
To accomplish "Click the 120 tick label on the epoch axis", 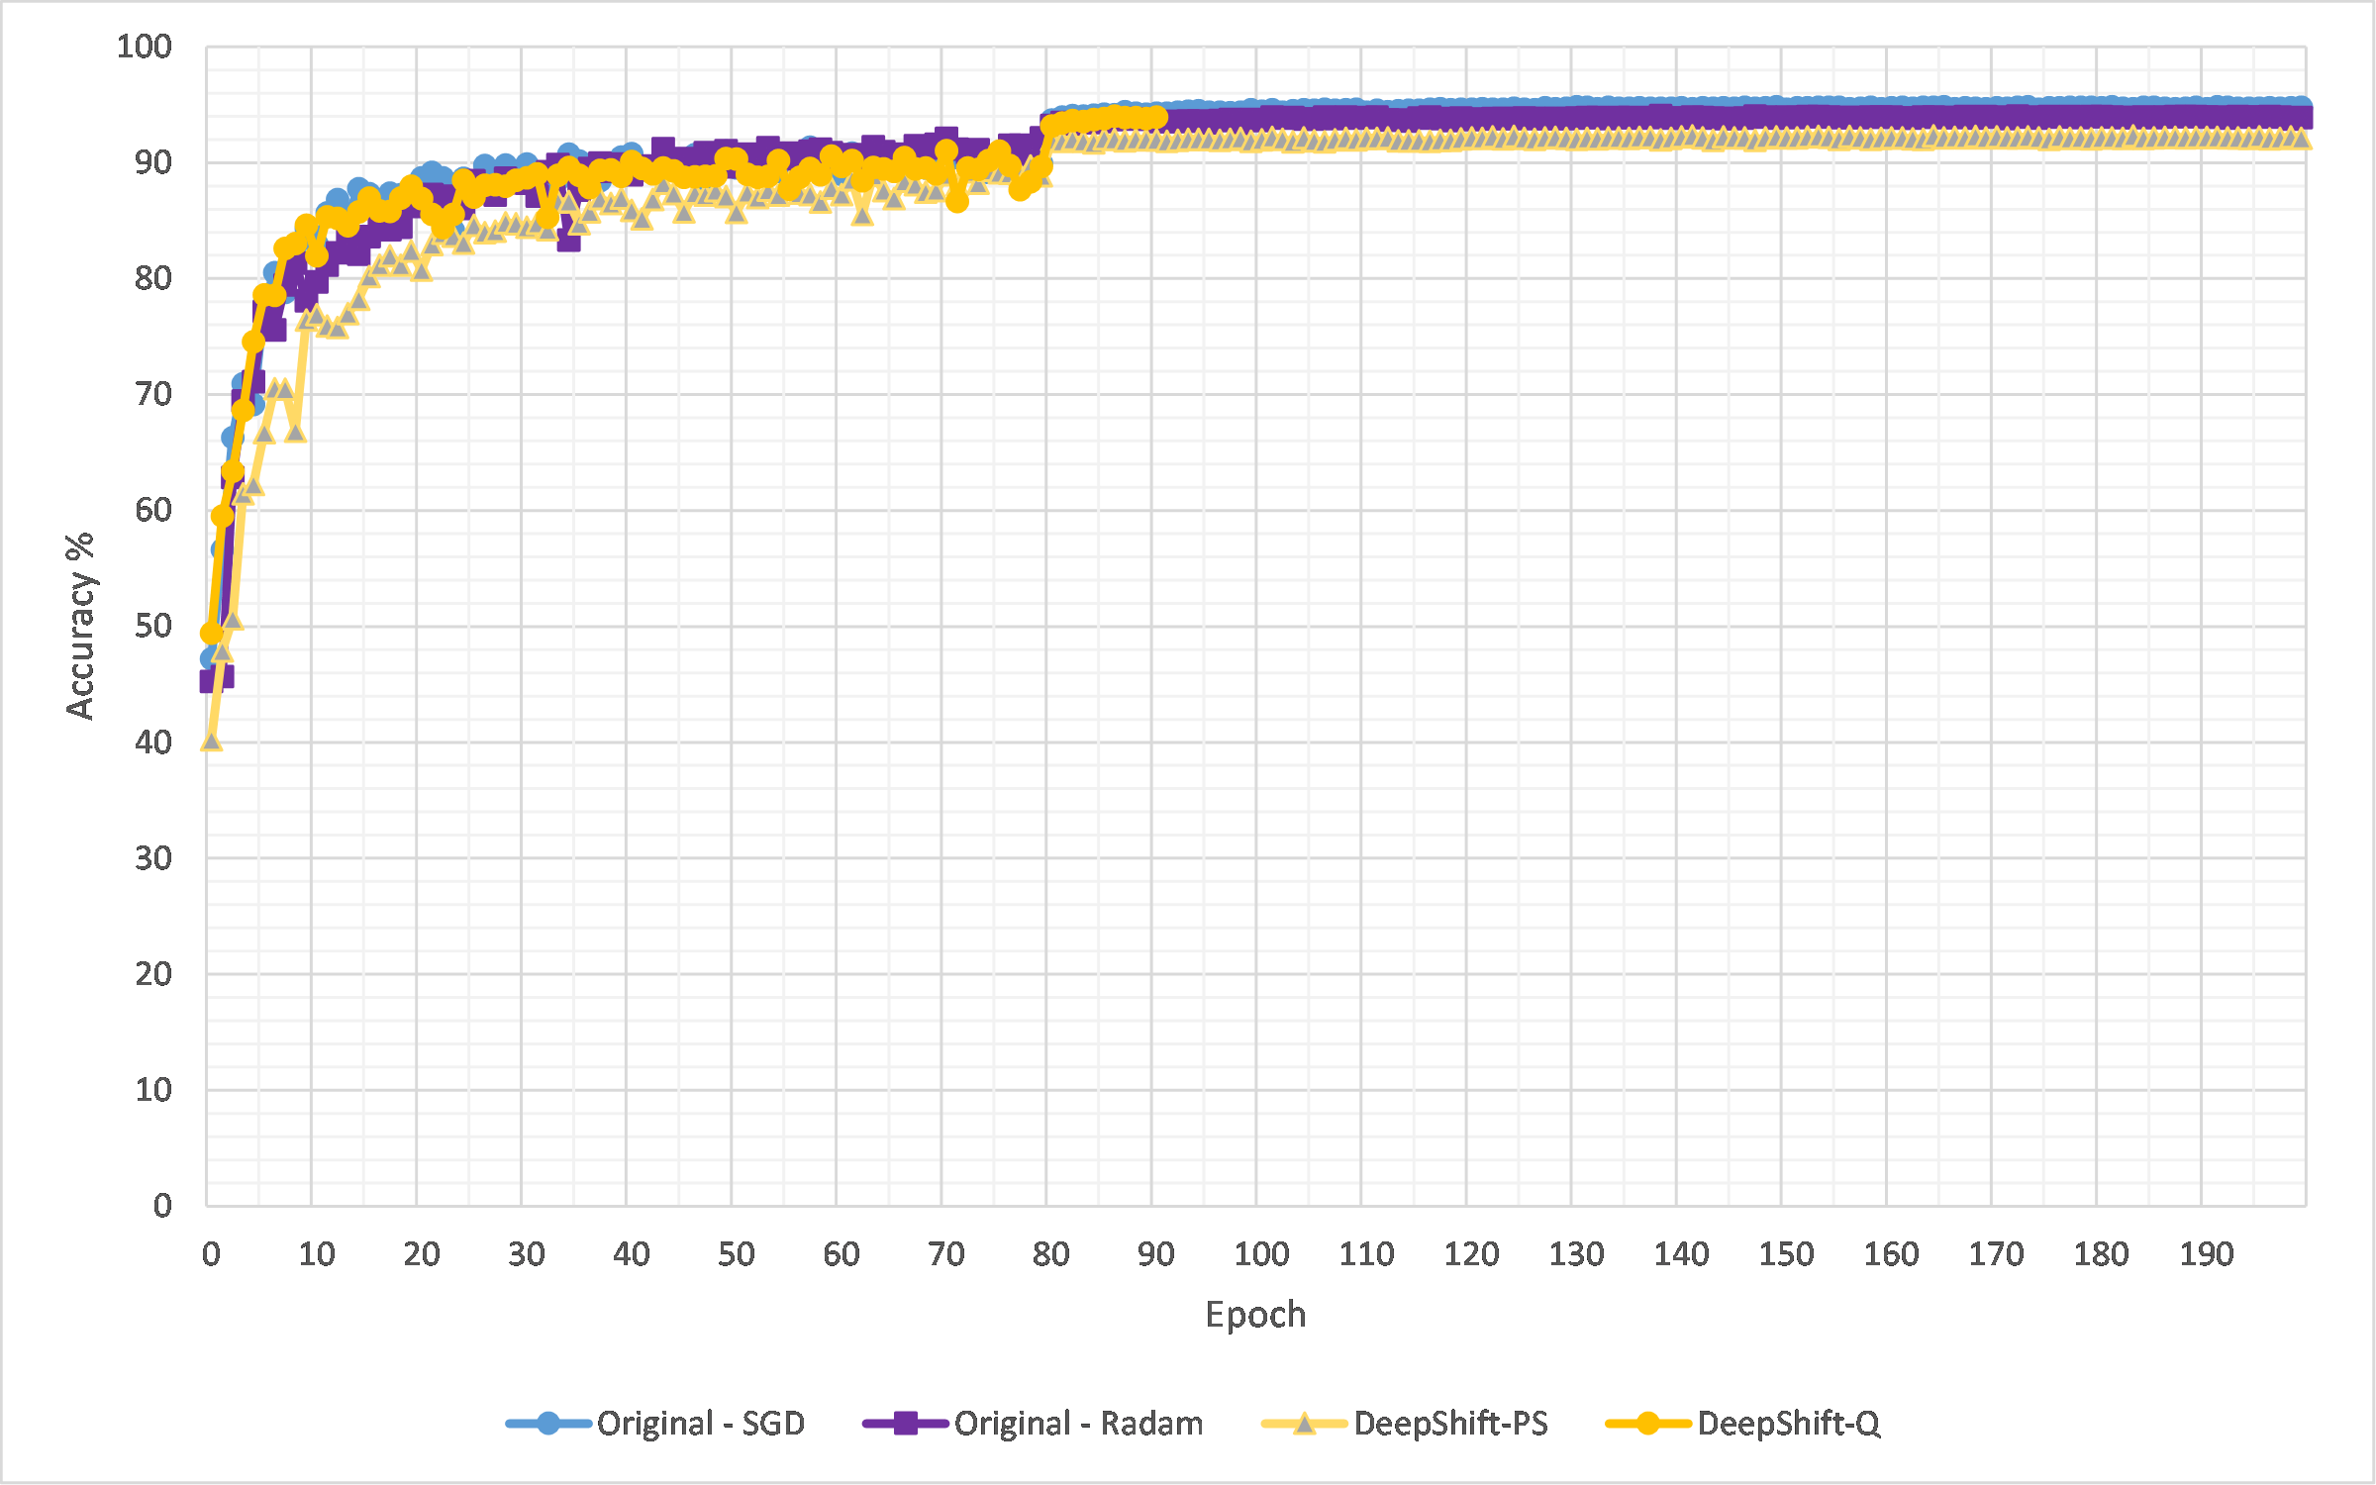I will click(x=1471, y=1254).
